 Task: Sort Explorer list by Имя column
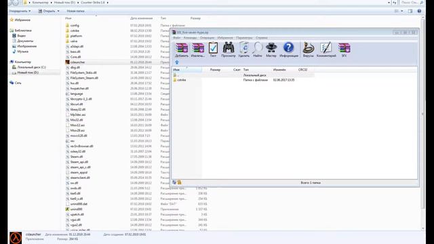pyautogui.click(x=68, y=18)
